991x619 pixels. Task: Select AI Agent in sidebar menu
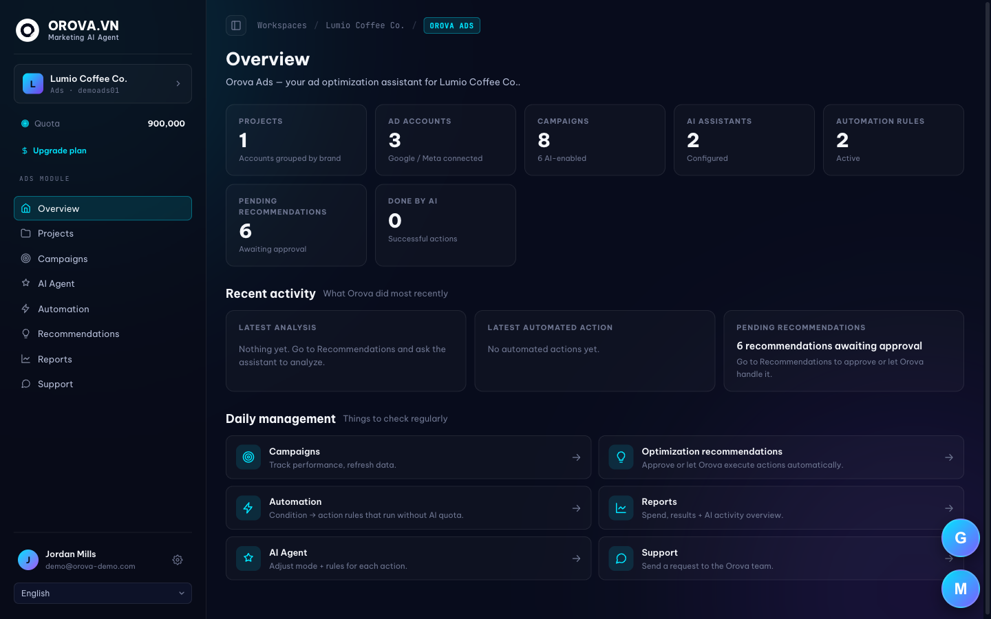(x=103, y=283)
